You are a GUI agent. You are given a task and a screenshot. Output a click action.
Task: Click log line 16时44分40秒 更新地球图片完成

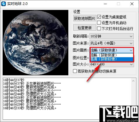(x=30, y=87)
